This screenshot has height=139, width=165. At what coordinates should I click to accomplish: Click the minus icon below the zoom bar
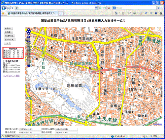point(29,66)
